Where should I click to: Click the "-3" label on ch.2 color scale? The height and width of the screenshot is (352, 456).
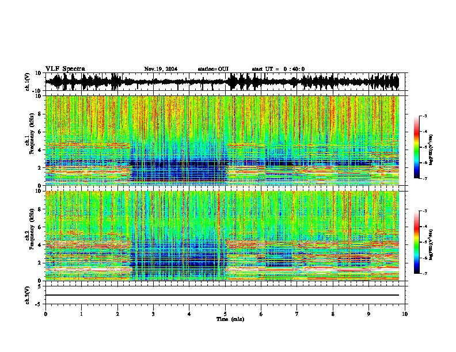[425, 211]
